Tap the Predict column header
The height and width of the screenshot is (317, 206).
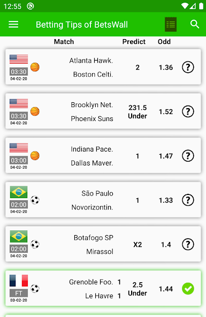(x=134, y=42)
